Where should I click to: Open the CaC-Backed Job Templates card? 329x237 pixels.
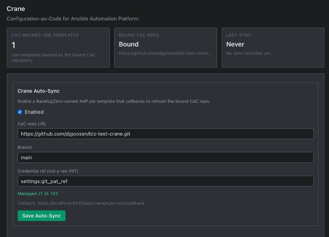tap(58, 48)
